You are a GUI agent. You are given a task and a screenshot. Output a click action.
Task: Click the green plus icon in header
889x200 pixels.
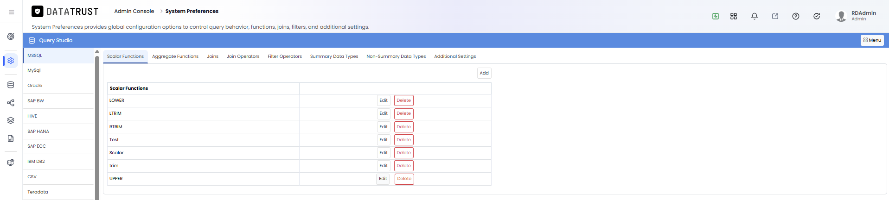click(716, 16)
